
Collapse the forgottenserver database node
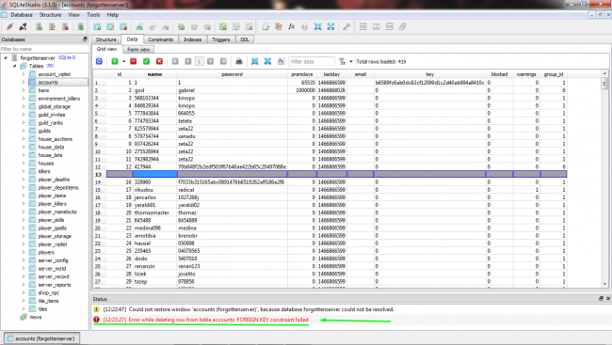point(6,57)
